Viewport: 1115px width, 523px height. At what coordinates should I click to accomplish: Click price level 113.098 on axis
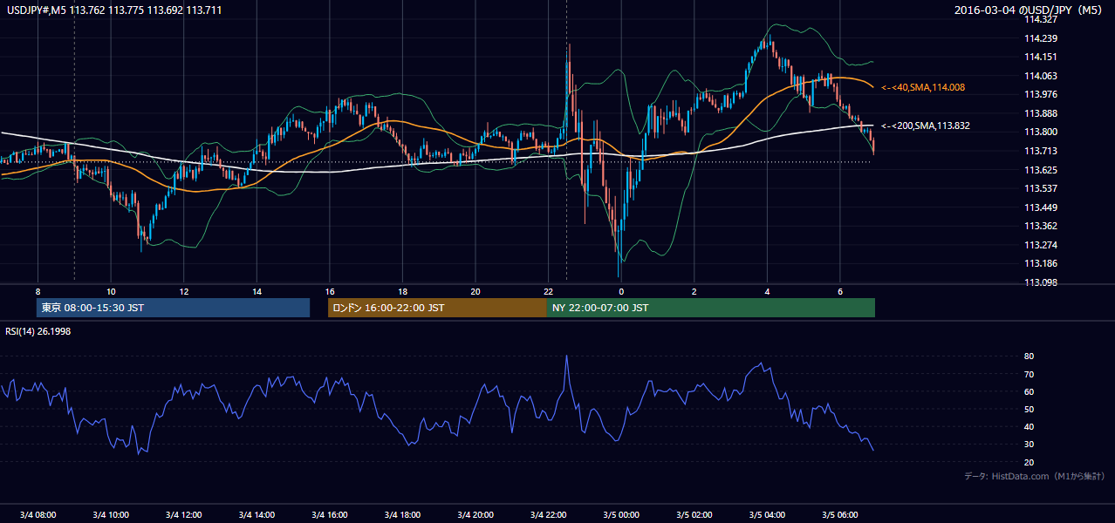pyautogui.click(x=1040, y=282)
